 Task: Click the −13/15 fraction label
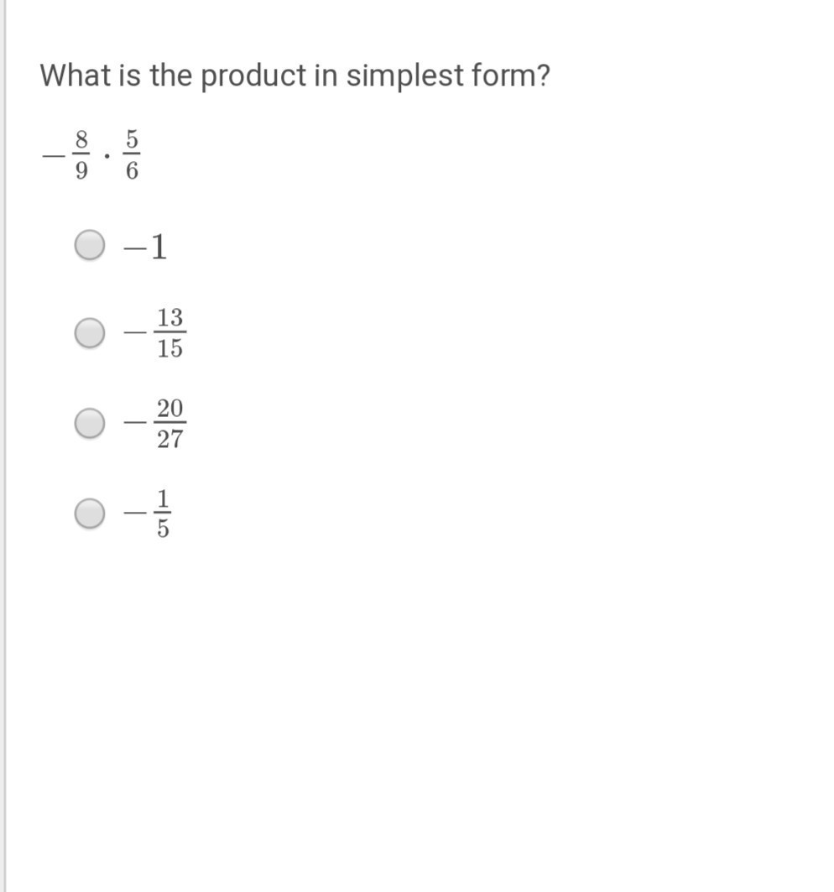(155, 332)
